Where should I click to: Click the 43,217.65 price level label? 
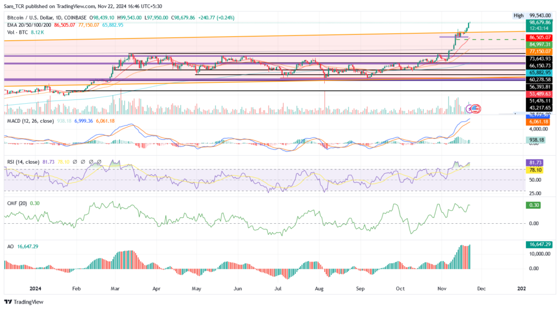(x=540, y=108)
